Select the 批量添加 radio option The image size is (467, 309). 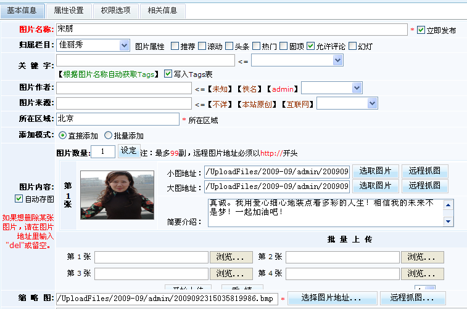[x=109, y=135]
